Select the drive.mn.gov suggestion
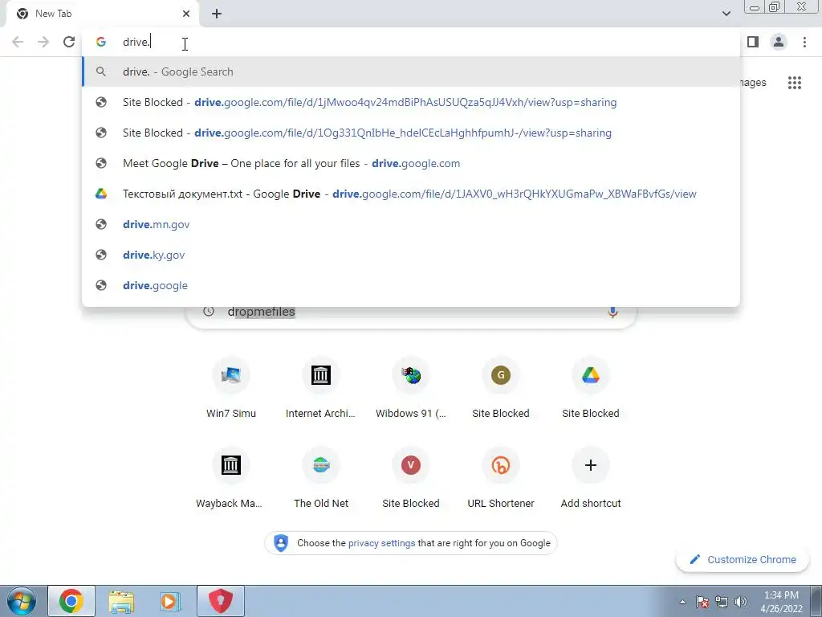The image size is (822, 617). 411,224
